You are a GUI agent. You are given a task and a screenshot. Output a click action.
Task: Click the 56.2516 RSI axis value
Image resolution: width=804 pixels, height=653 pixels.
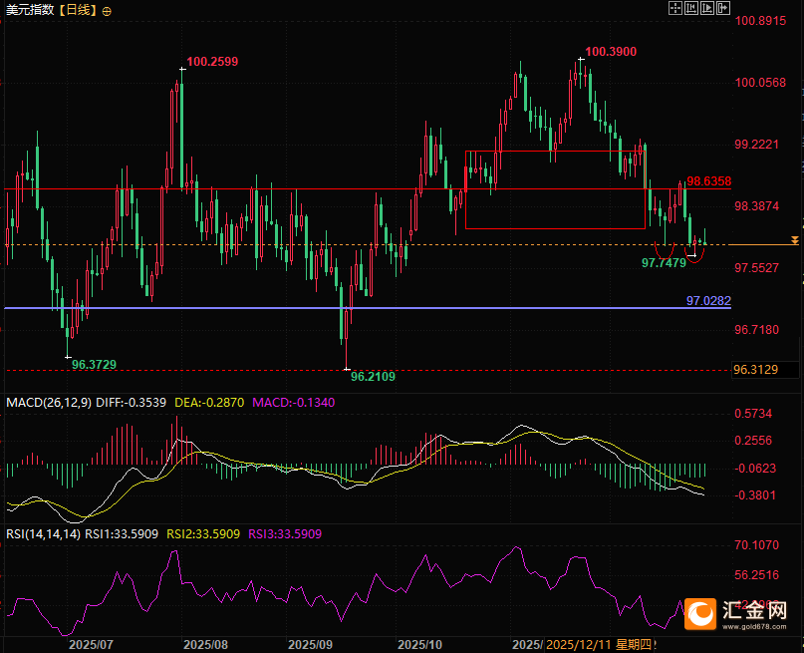[x=757, y=575]
